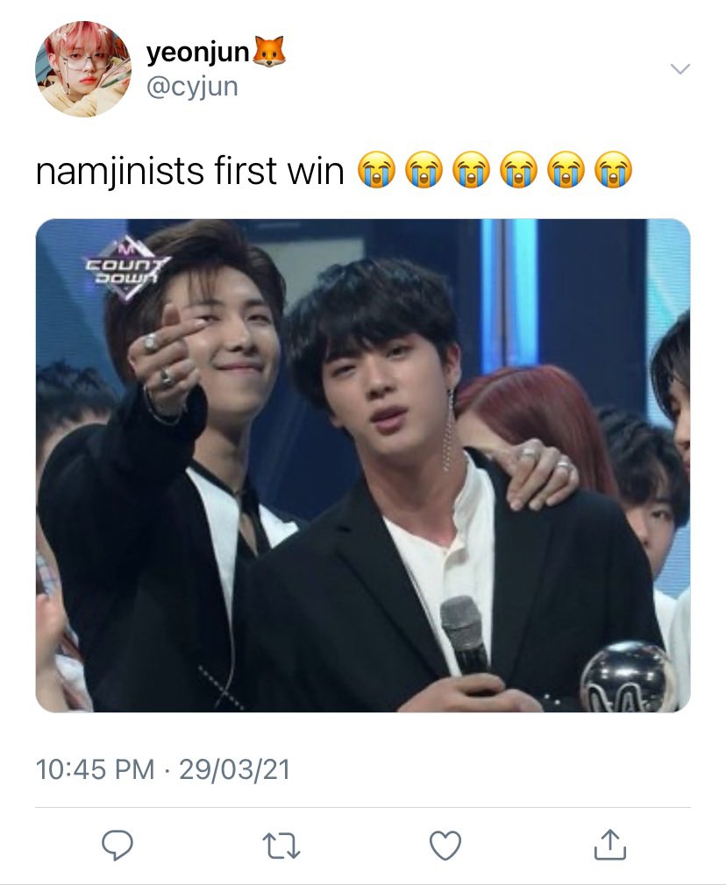Select the tweet text namjinists first win
The width and height of the screenshot is (726, 885).
coord(190,171)
